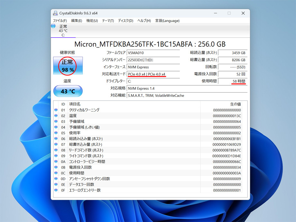Click status orb for 総読み込み量 (ホスト) row
This screenshot has width=296, height=222.
(56, 139)
